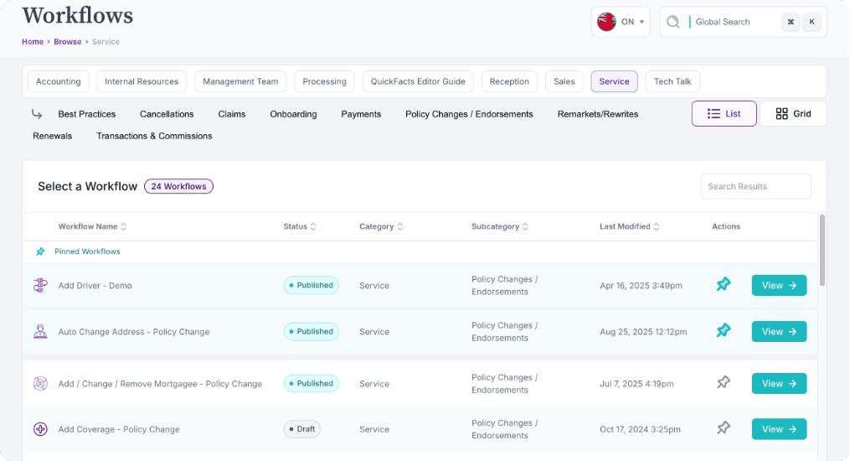
Task: Click the Search Results input field
Action: (755, 186)
